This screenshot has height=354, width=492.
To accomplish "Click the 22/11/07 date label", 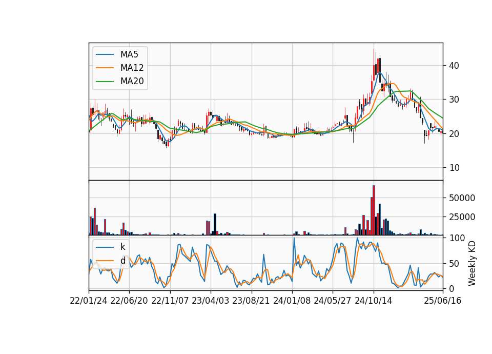I will click(170, 301).
